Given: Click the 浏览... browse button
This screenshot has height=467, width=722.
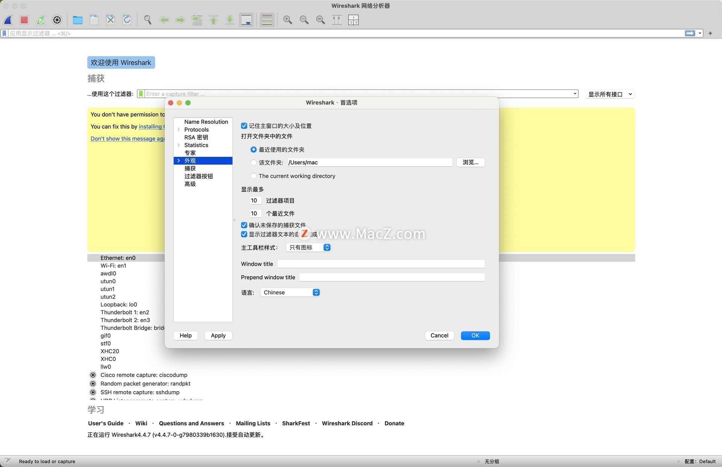Looking at the screenshot, I should tap(471, 162).
